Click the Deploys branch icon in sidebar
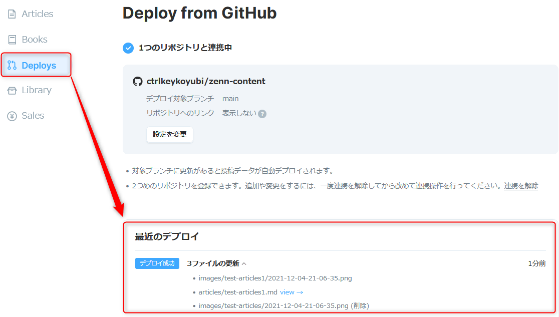Screen dimensions: 559x317 click(x=12, y=65)
